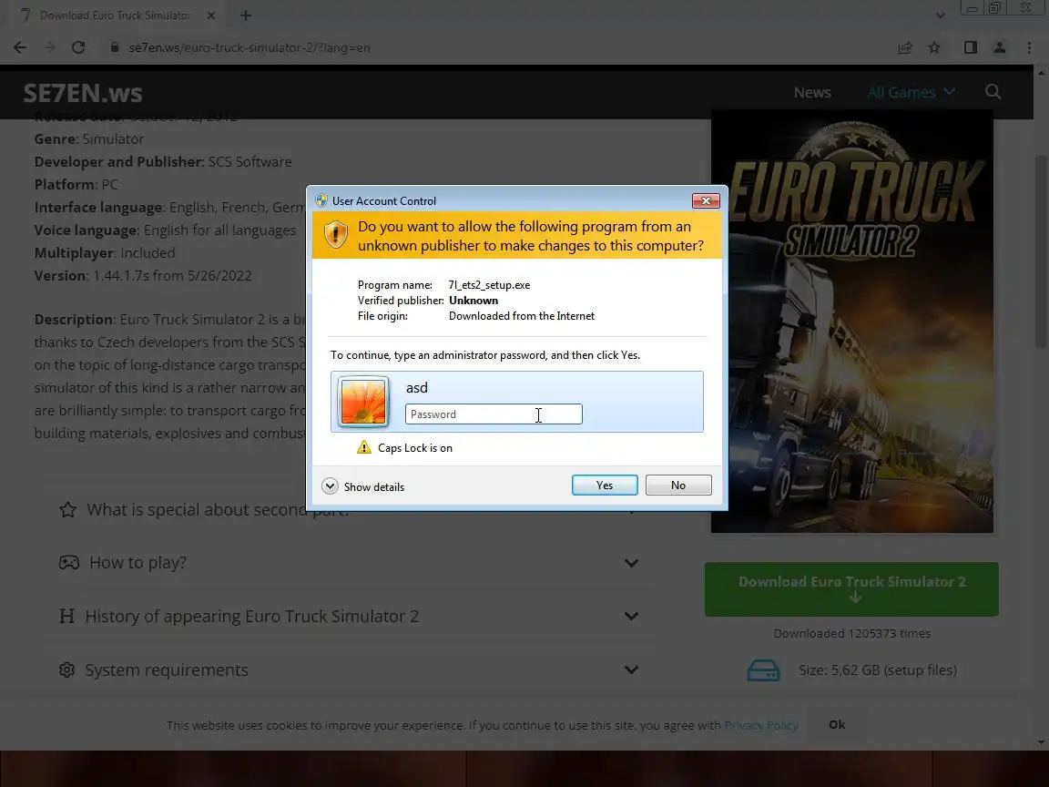Click the Caps Lock warning triangle icon

tap(364, 447)
